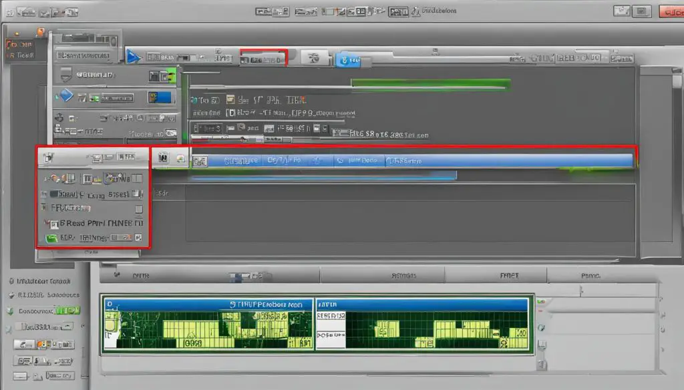Click the camera-like icon beside the orange-red button

pyautogui.click(x=641, y=11)
